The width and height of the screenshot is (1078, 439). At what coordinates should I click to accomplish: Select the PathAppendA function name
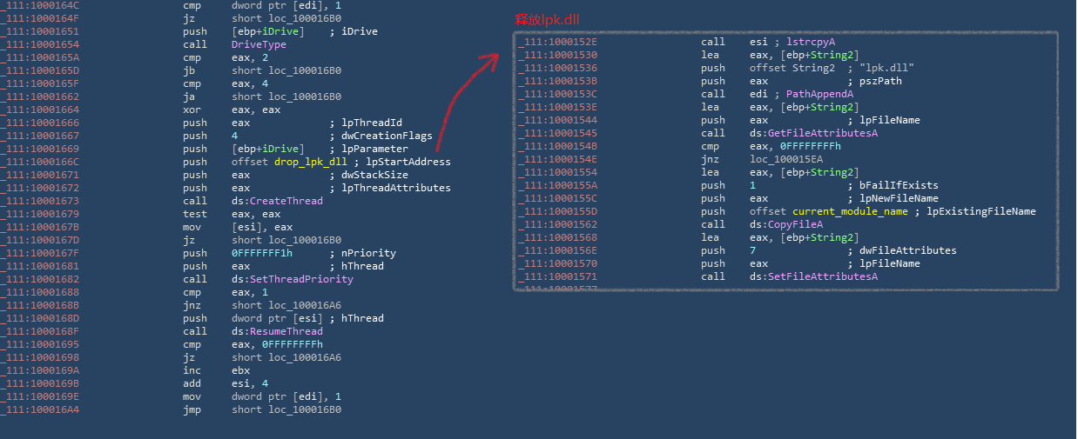pos(819,94)
